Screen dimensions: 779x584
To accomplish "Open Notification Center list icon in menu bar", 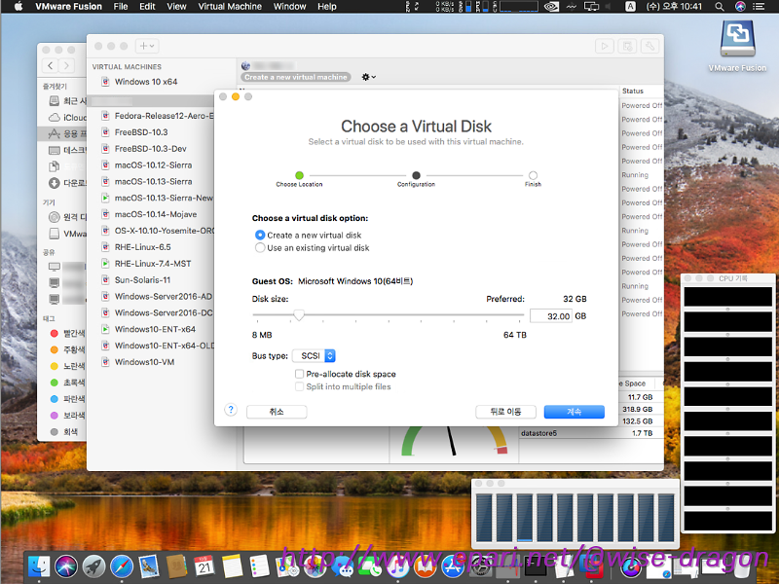I will click(760, 7).
